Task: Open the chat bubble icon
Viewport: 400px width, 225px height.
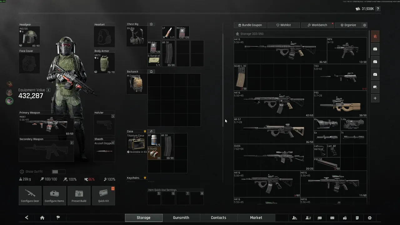Action: tap(320, 218)
